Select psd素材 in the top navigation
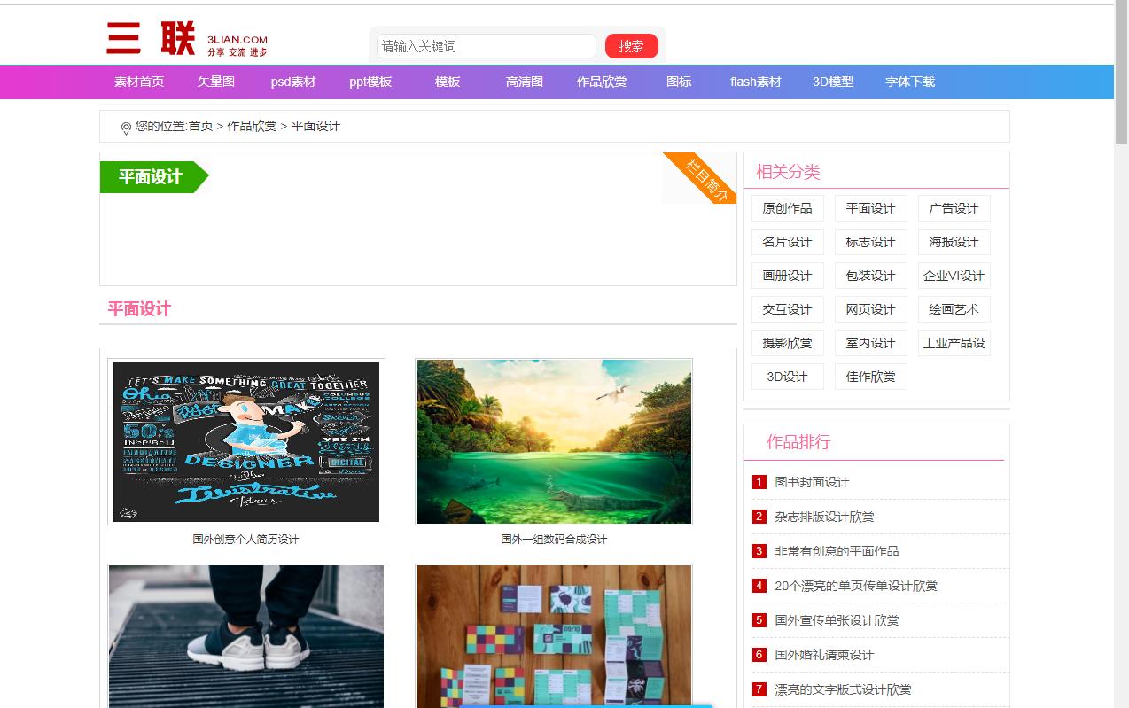This screenshot has height=708, width=1129. [x=292, y=82]
